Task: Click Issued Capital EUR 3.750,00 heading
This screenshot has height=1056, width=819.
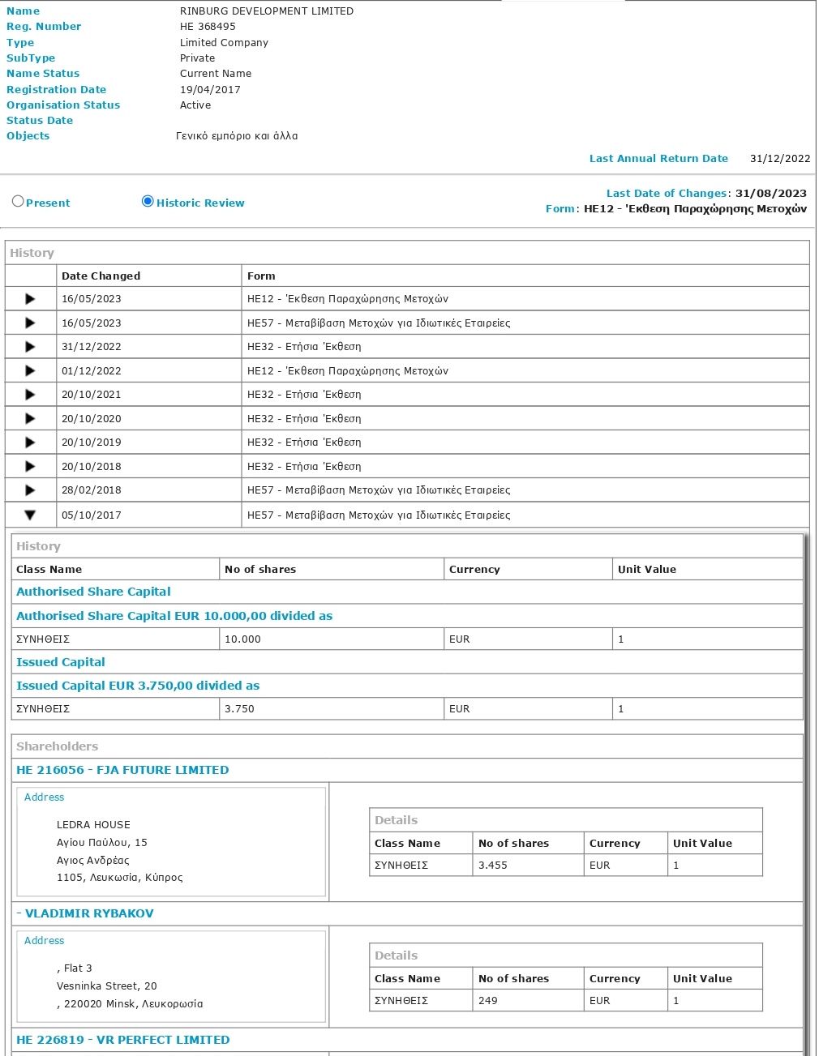Action: pyautogui.click(x=138, y=686)
